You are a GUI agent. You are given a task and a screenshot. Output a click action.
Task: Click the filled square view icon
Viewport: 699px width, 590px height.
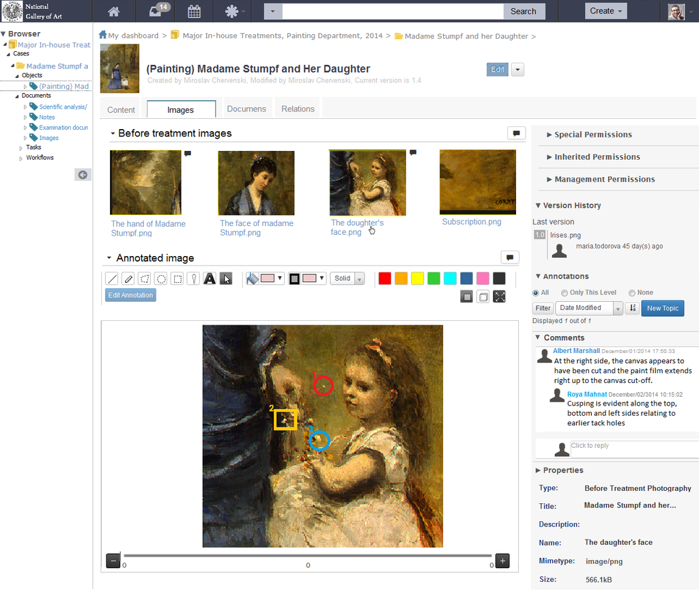[x=466, y=296]
